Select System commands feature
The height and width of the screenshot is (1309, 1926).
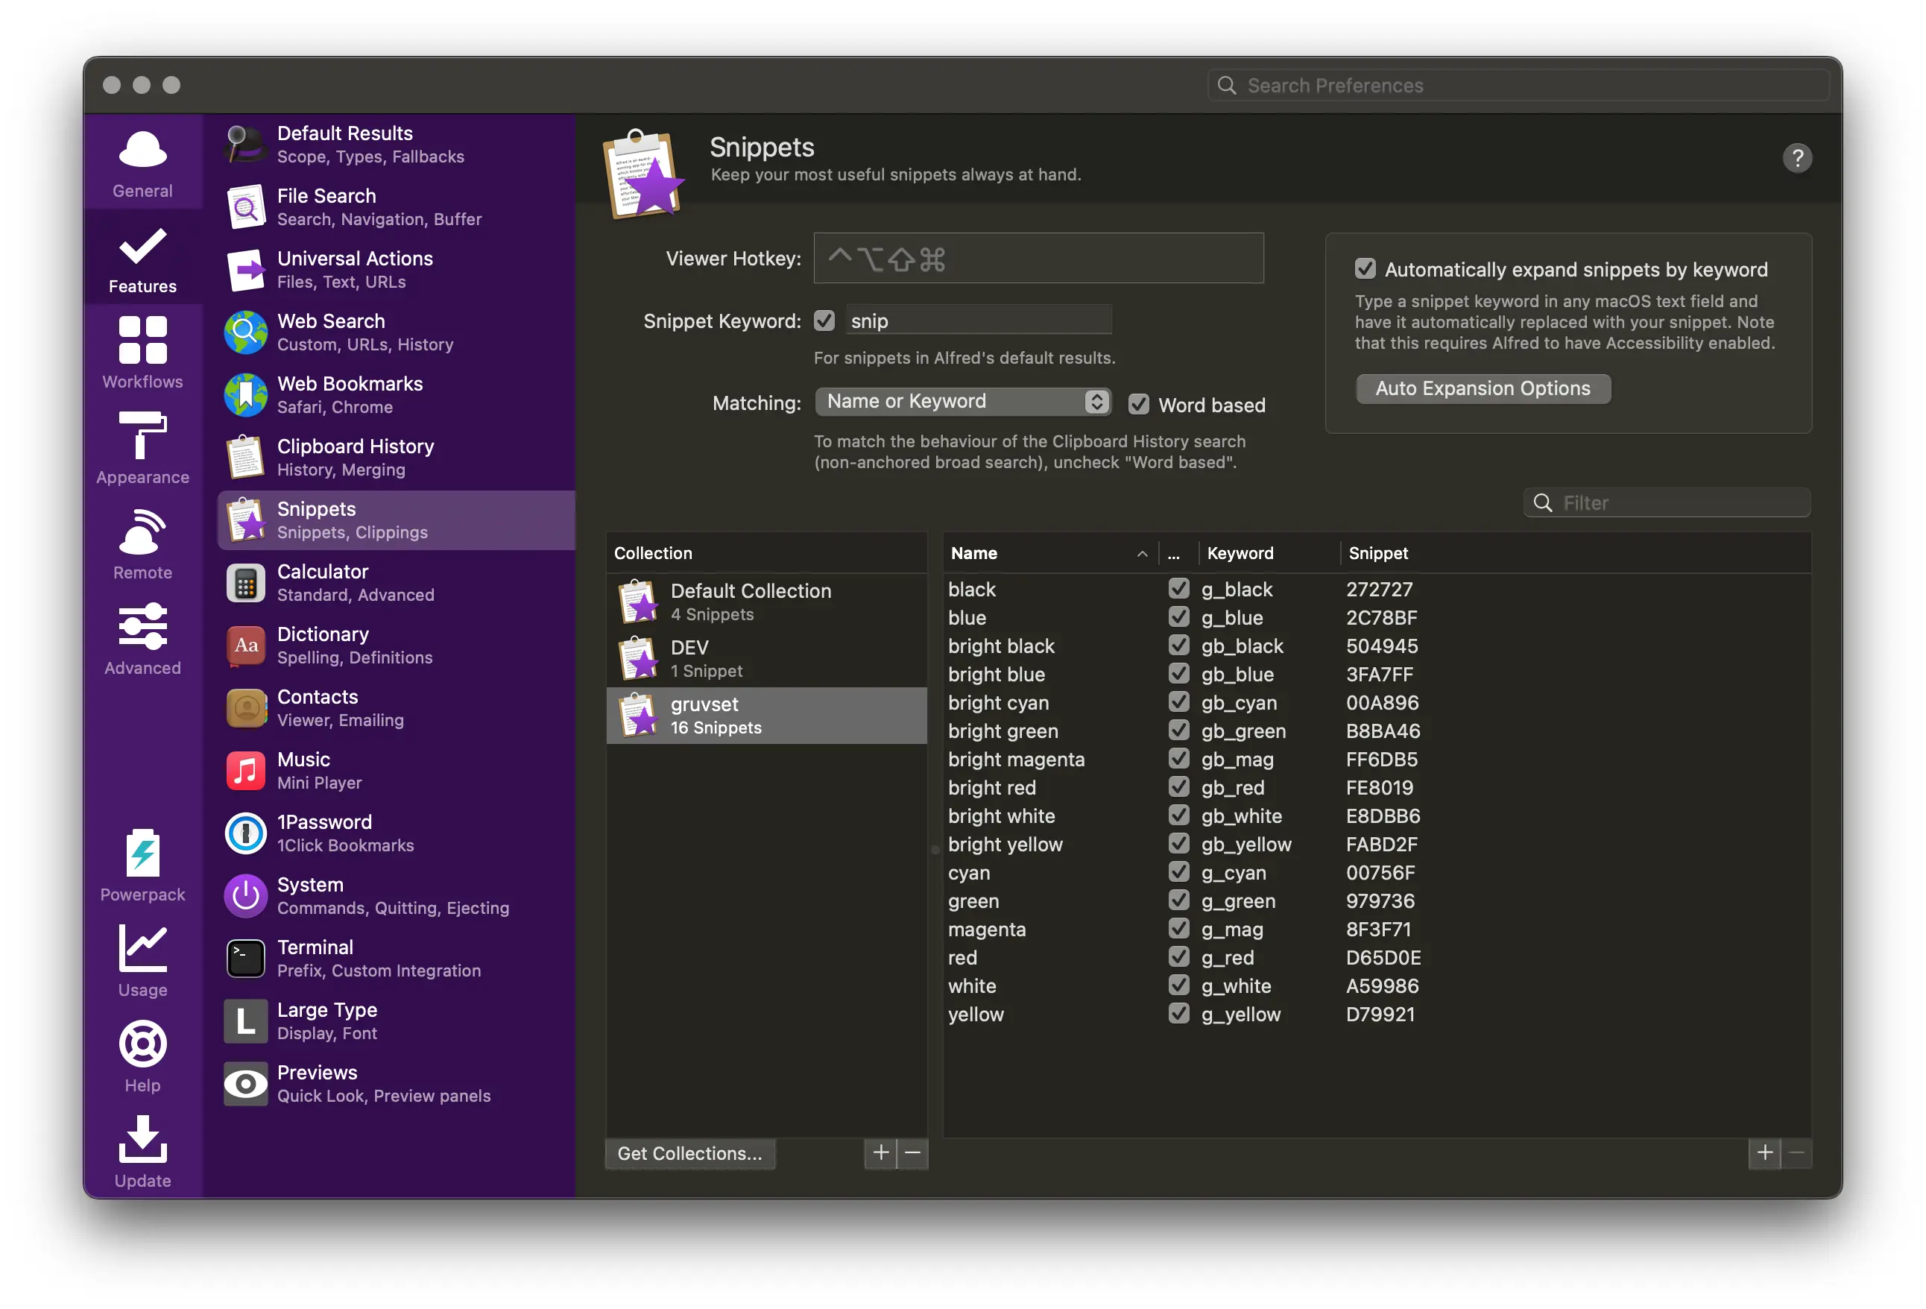coord(396,895)
